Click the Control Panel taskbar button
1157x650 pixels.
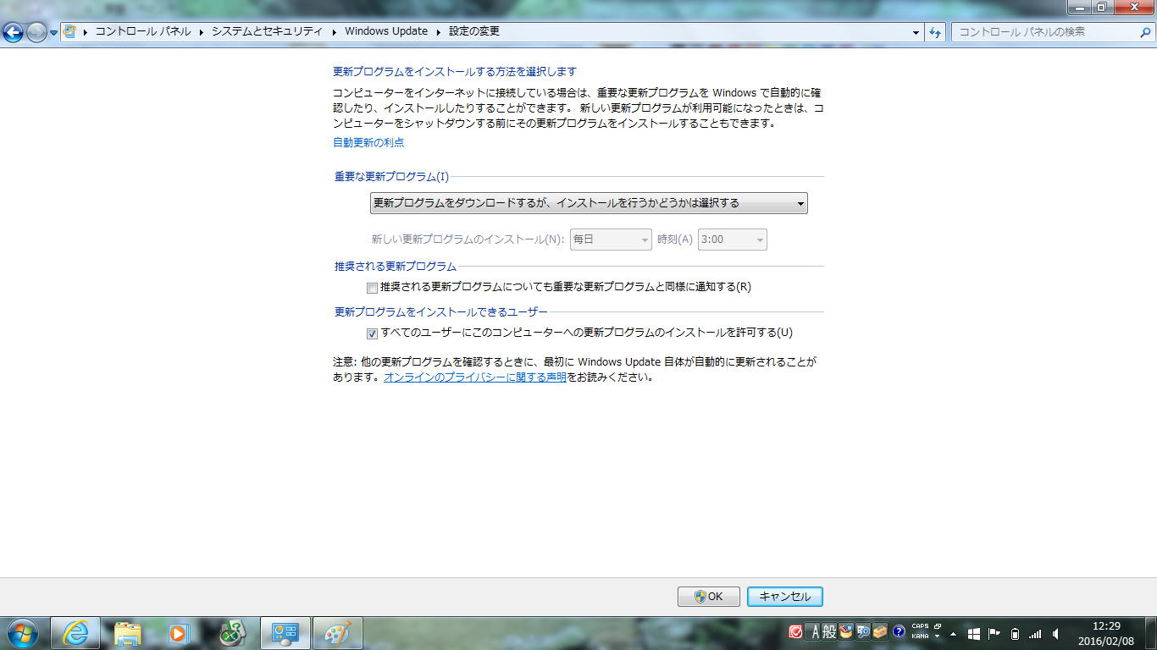click(x=285, y=633)
